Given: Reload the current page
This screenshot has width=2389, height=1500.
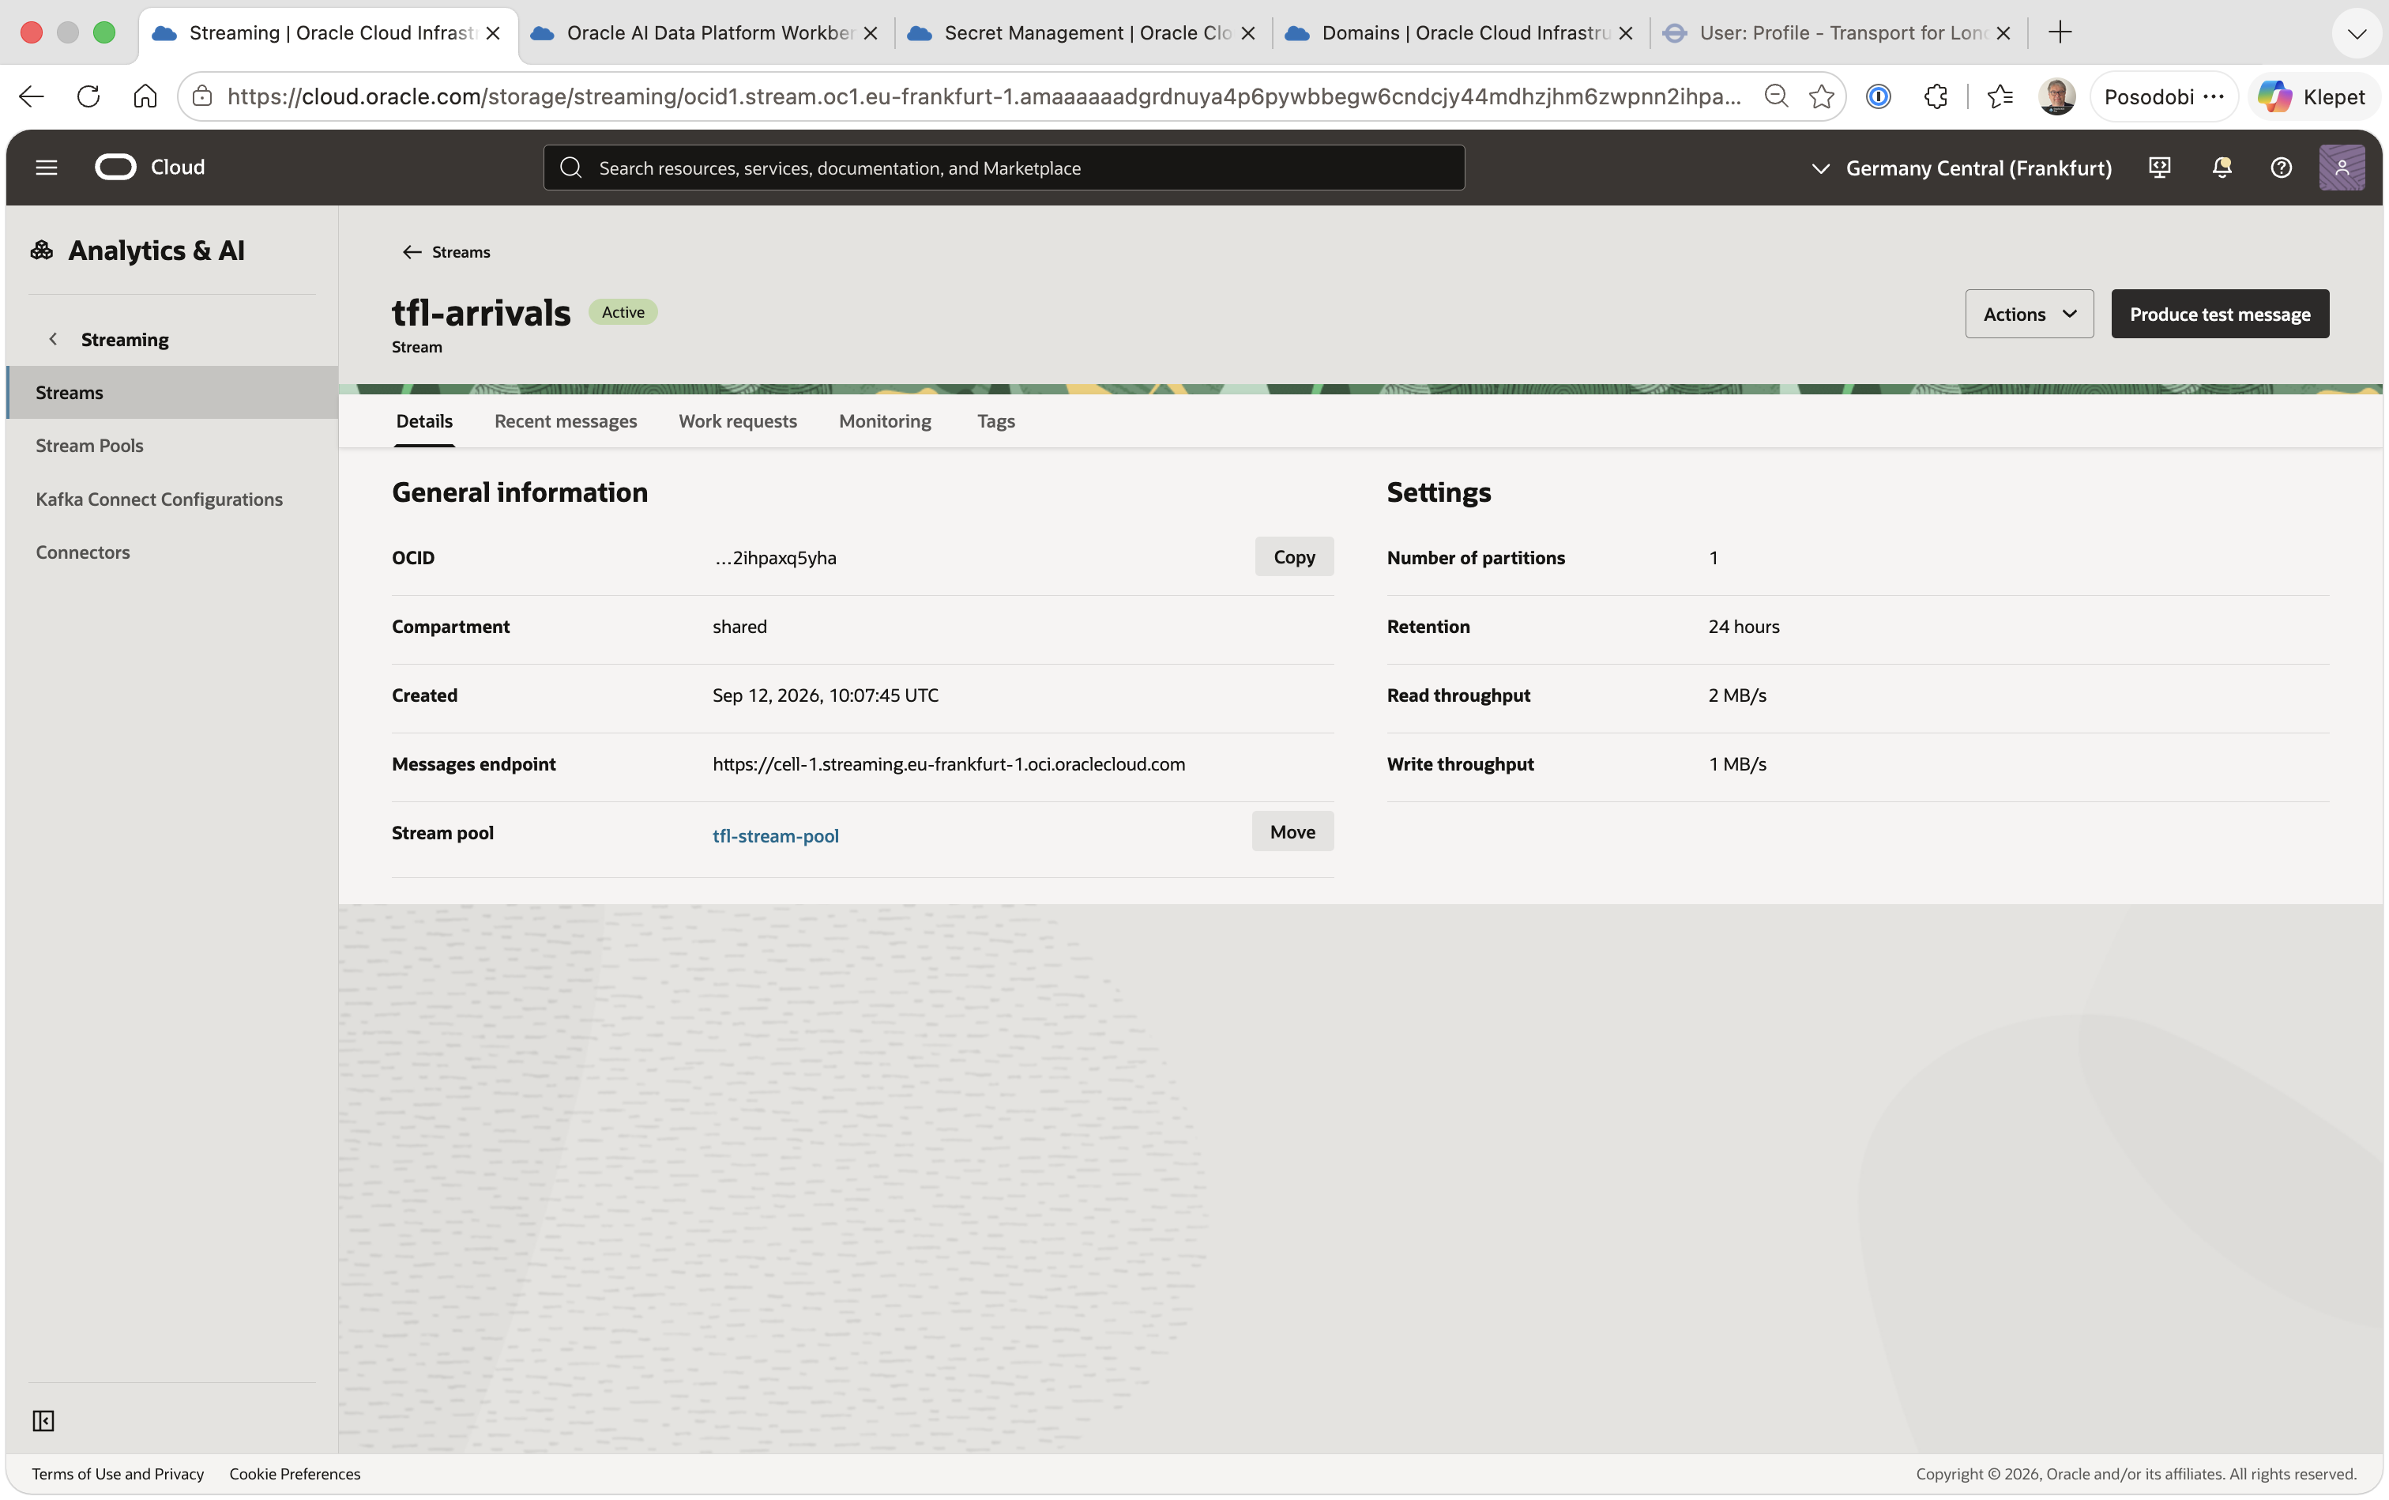Looking at the screenshot, I should point(89,96).
